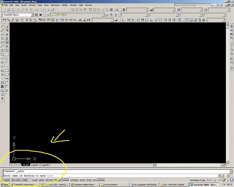Toggle OSNAP in status bar
234x187 pixels.
tap(66, 180)
